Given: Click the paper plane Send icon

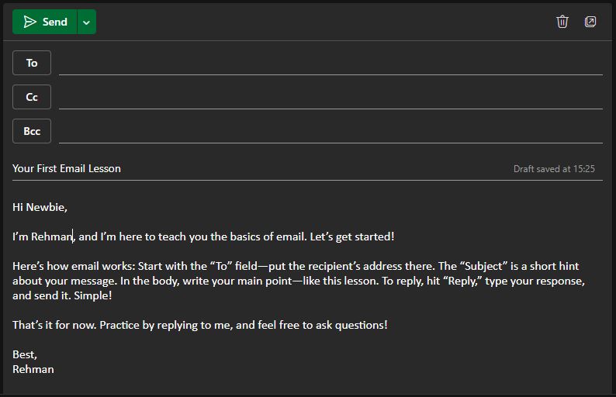Looking at the screenshot, I should click(29, 22).
